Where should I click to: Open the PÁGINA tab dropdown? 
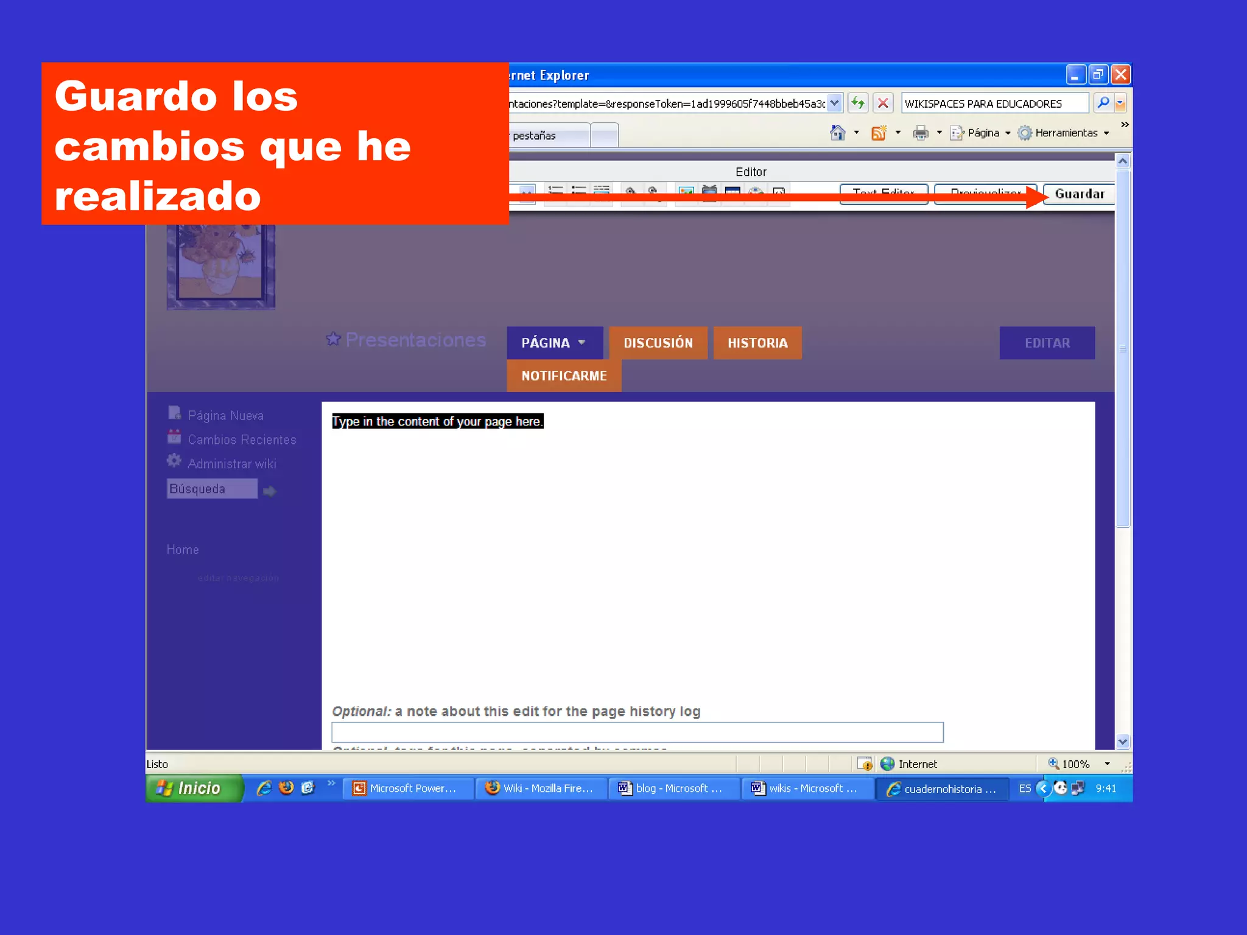(x=555, y=343)
